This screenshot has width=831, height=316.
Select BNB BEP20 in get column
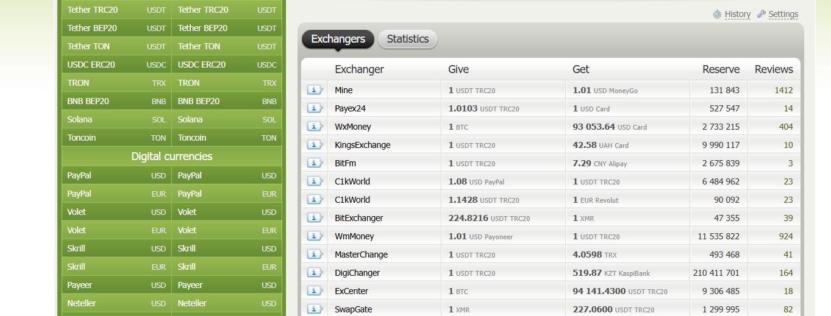[227, 101]
